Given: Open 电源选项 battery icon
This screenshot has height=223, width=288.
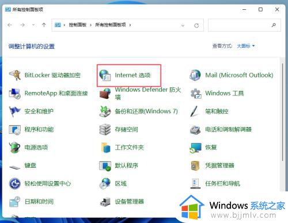Looking at the screenshot, I should pos(15,148).
